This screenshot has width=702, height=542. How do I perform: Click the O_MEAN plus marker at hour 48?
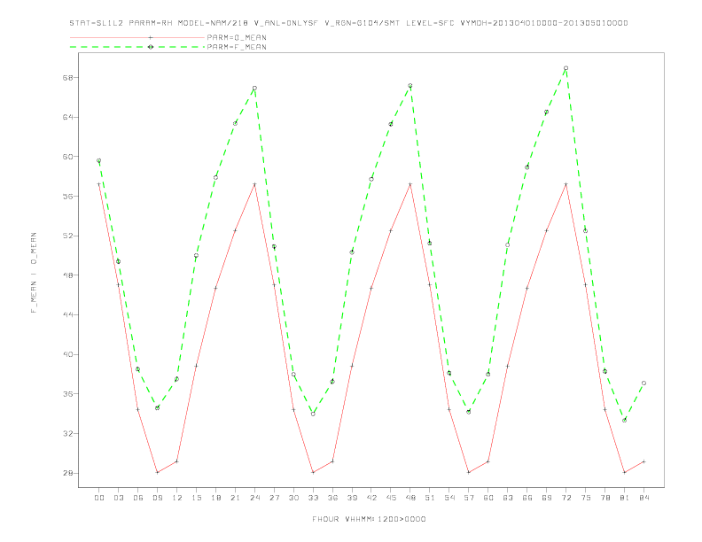click(410, 184)
